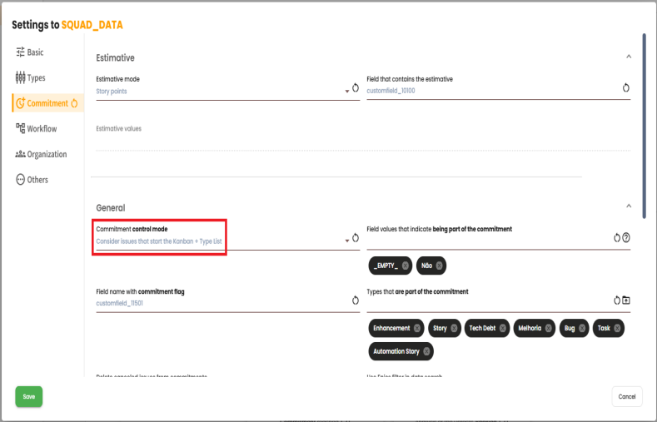Remove the Tech Debt type chip

coord(501,329)
